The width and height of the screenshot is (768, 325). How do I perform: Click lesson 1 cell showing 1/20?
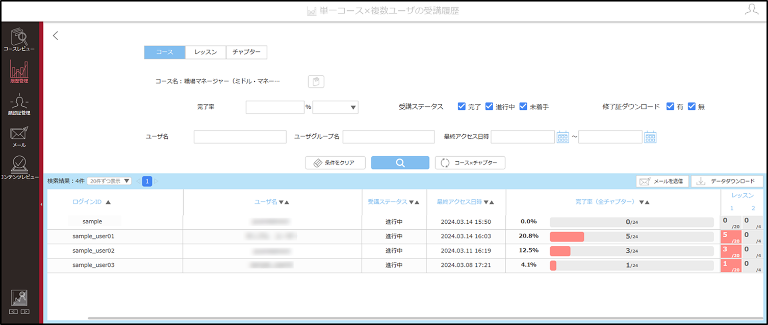click(731, 265)
